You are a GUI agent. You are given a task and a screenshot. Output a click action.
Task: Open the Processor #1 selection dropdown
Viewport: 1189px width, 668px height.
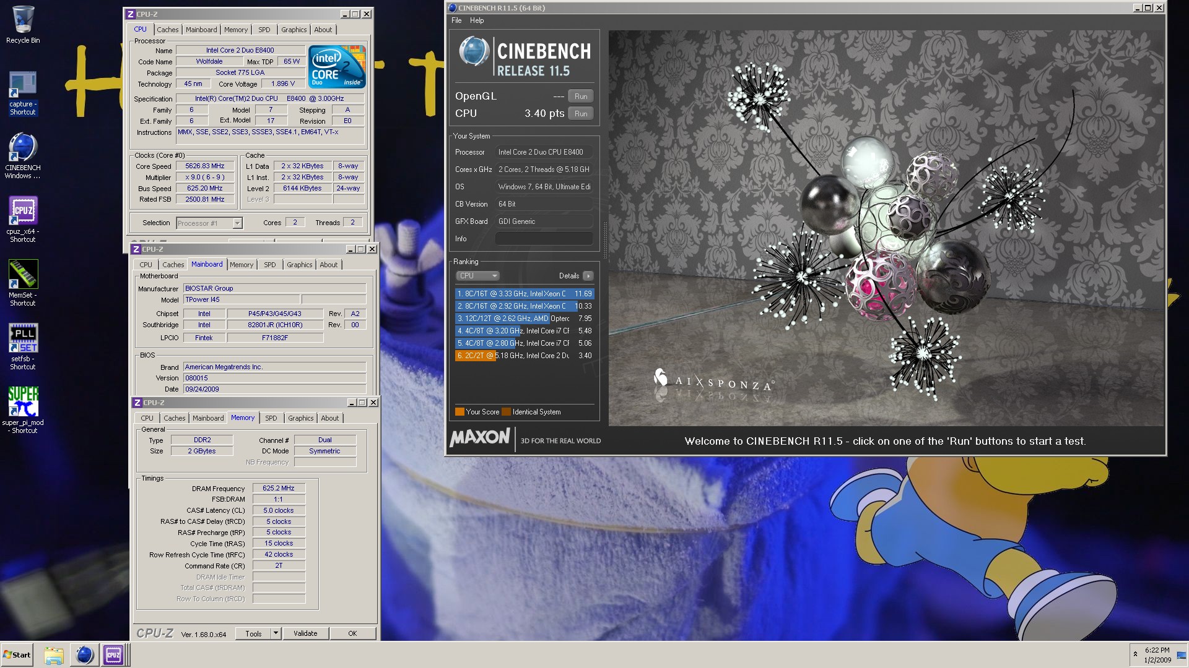[209, 223]
